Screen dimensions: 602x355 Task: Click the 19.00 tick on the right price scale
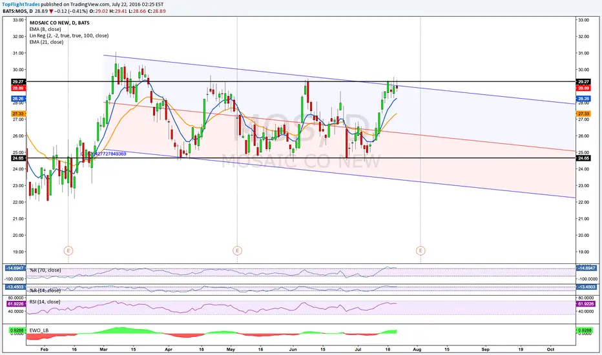pos(583,252)
